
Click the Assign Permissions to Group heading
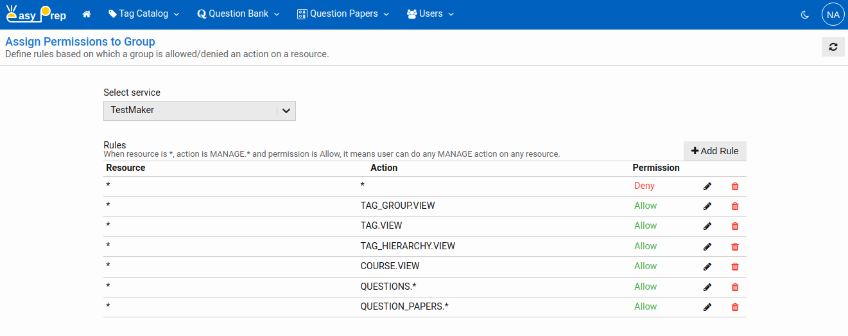[80, 42]
